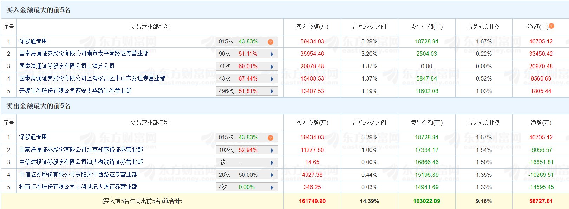This screenshot has height=209, width=569.
Task: Open 招商证券上海世纪大道证券营业部 link
Action: [78, 187]
